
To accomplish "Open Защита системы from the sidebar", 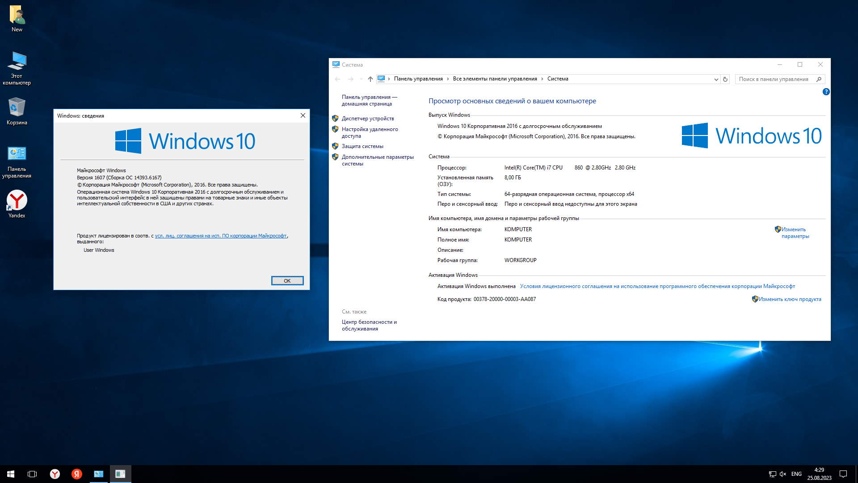I will pyautogui.click(x=362, y=146).
